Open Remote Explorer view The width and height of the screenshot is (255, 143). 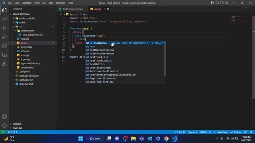(4, 55)
